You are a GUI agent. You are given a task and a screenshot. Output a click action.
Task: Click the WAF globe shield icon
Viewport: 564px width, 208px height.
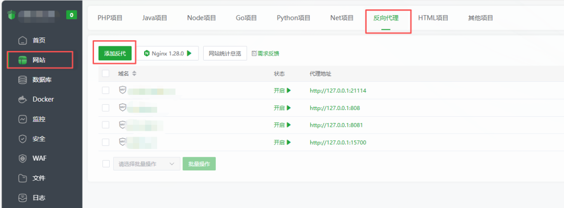tap(22, 158)
